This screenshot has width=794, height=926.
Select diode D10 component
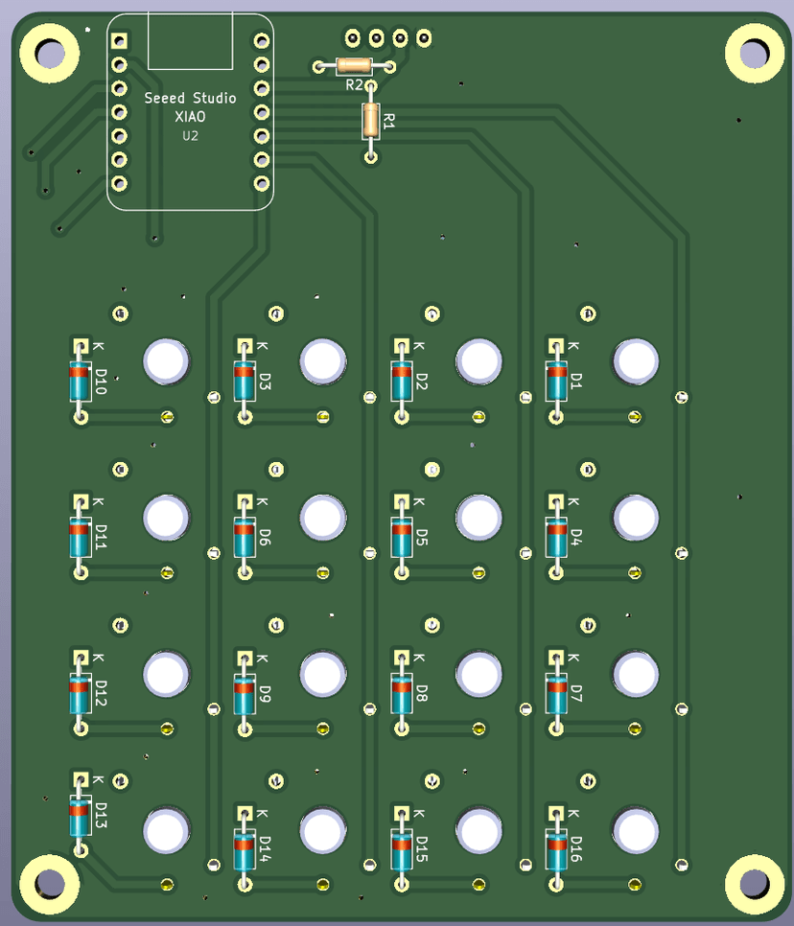tap(81, 382)
